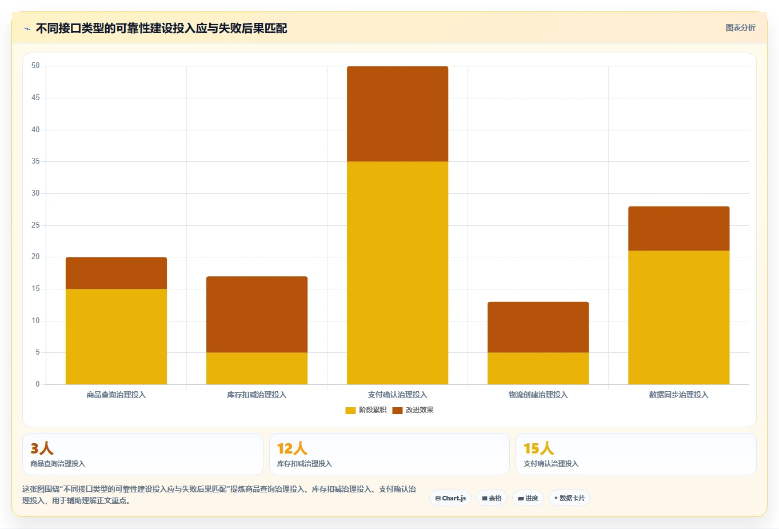Click the 数据卡片 tag chip
Viewport: 779px width, 529px height.
tap(569, 498)
